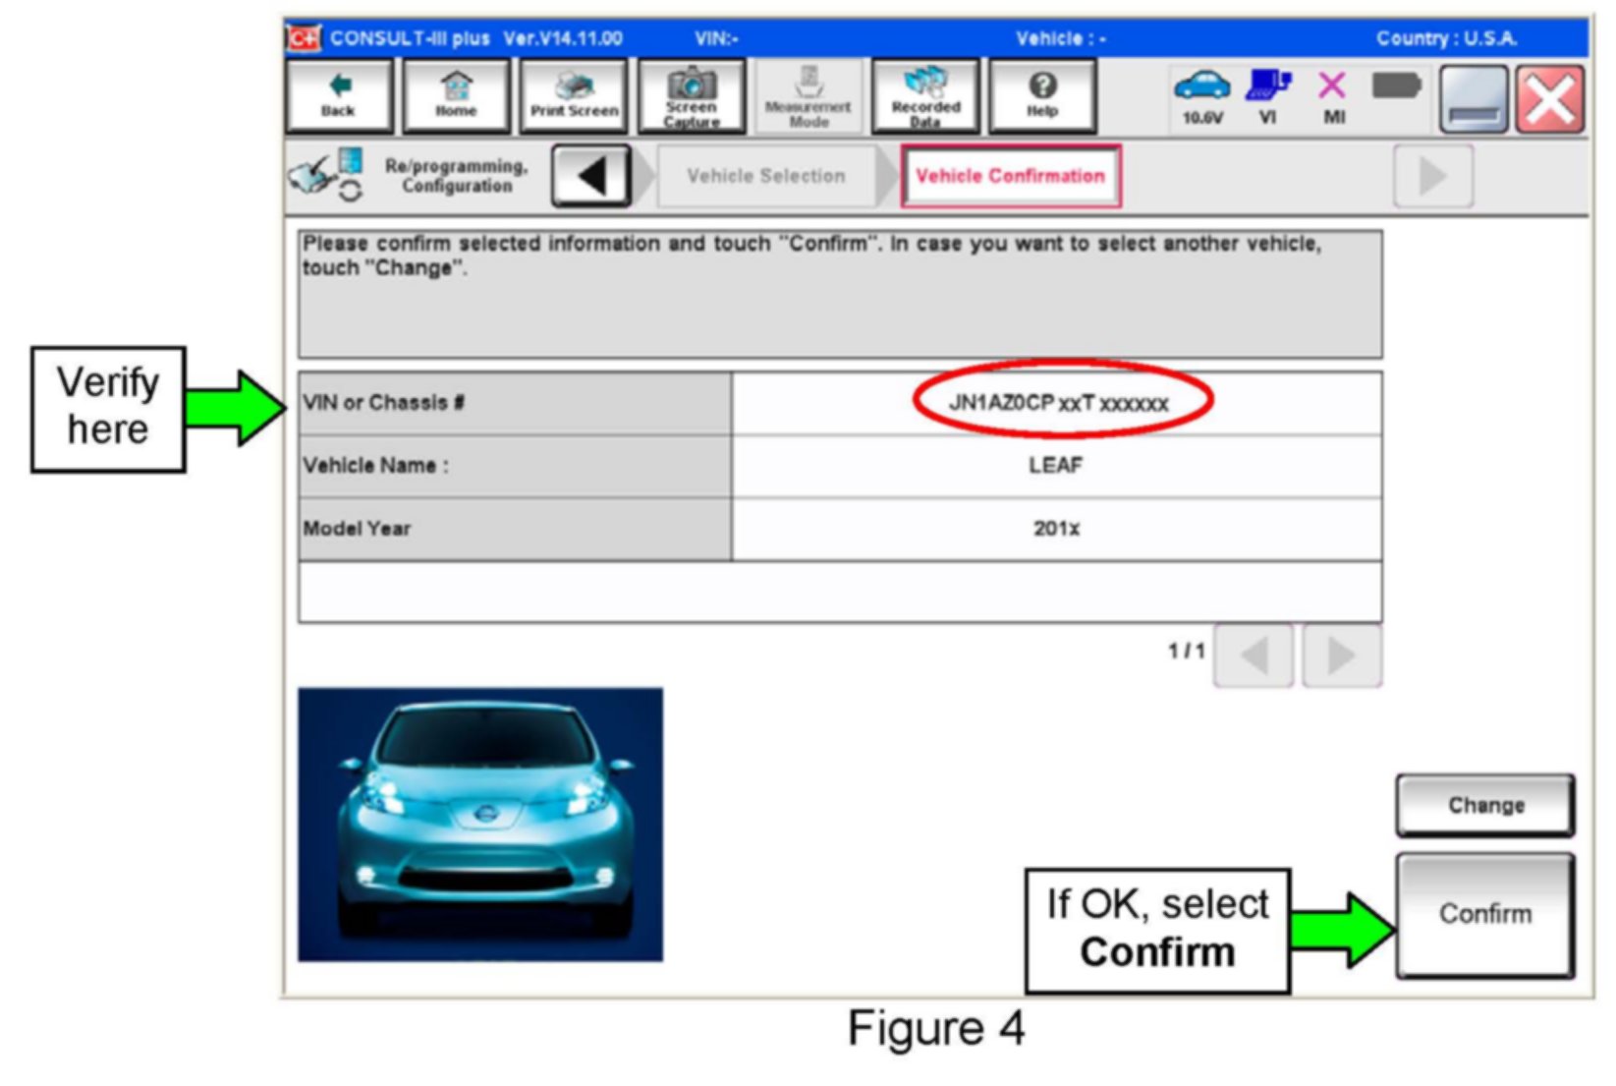The height and width of the screenshot is (1086, 1616).
Task: Click the VI interface status icon
Action: point(1268,96)
